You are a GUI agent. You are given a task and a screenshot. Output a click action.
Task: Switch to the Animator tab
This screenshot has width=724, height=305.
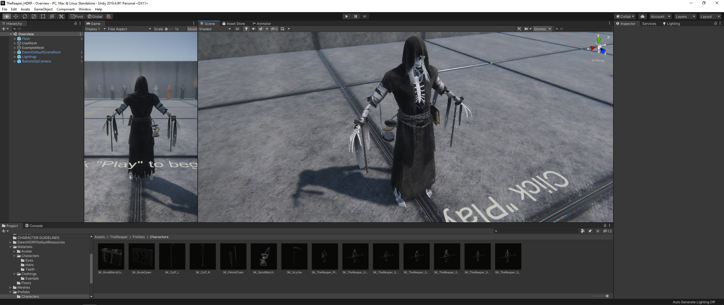pos(262,24)
